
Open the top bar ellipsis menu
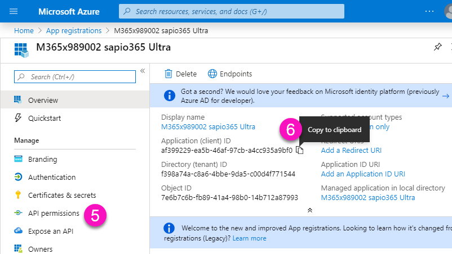(x=429, y=11)
